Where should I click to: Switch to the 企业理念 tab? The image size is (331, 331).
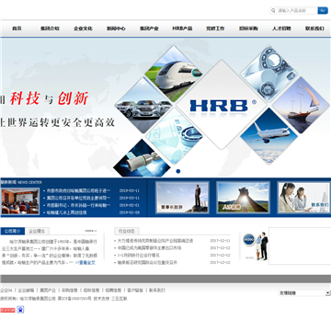pyautogui.click(x=37, y=231)
